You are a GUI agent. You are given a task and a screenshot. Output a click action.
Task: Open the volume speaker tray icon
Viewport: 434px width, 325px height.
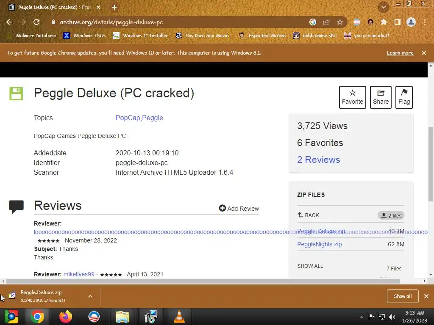coord(392,317)
